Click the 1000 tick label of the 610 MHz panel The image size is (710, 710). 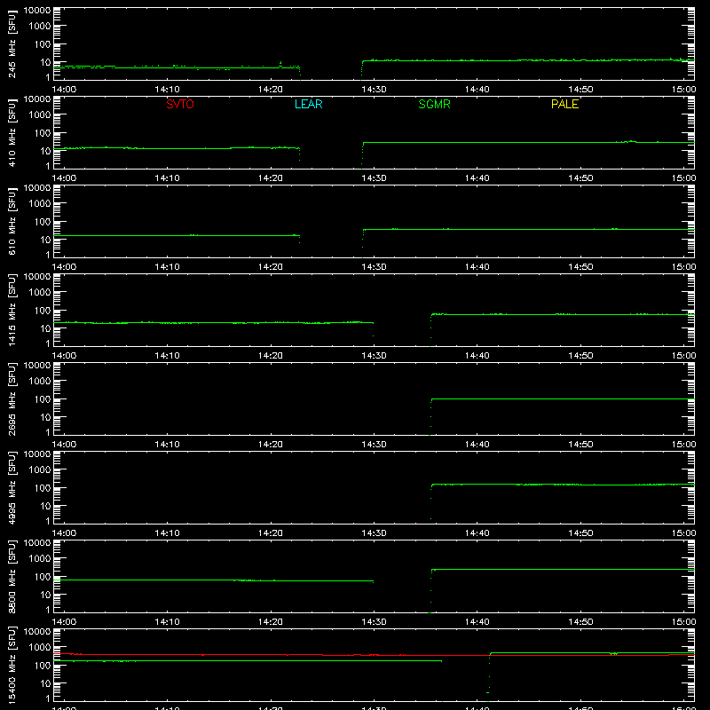tap(40, 204)
